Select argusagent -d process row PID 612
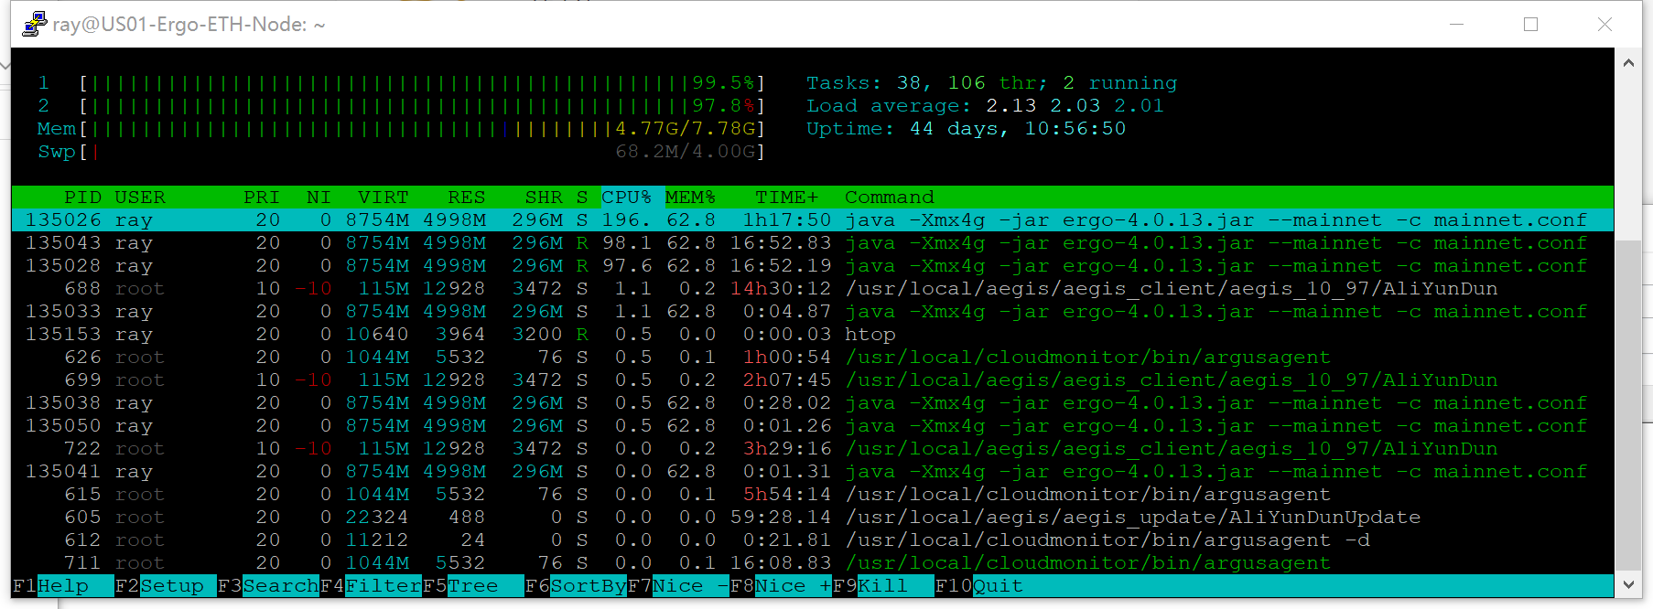Image resolution: width=1653 pixels, height=609 pixels. pos(813,540)
